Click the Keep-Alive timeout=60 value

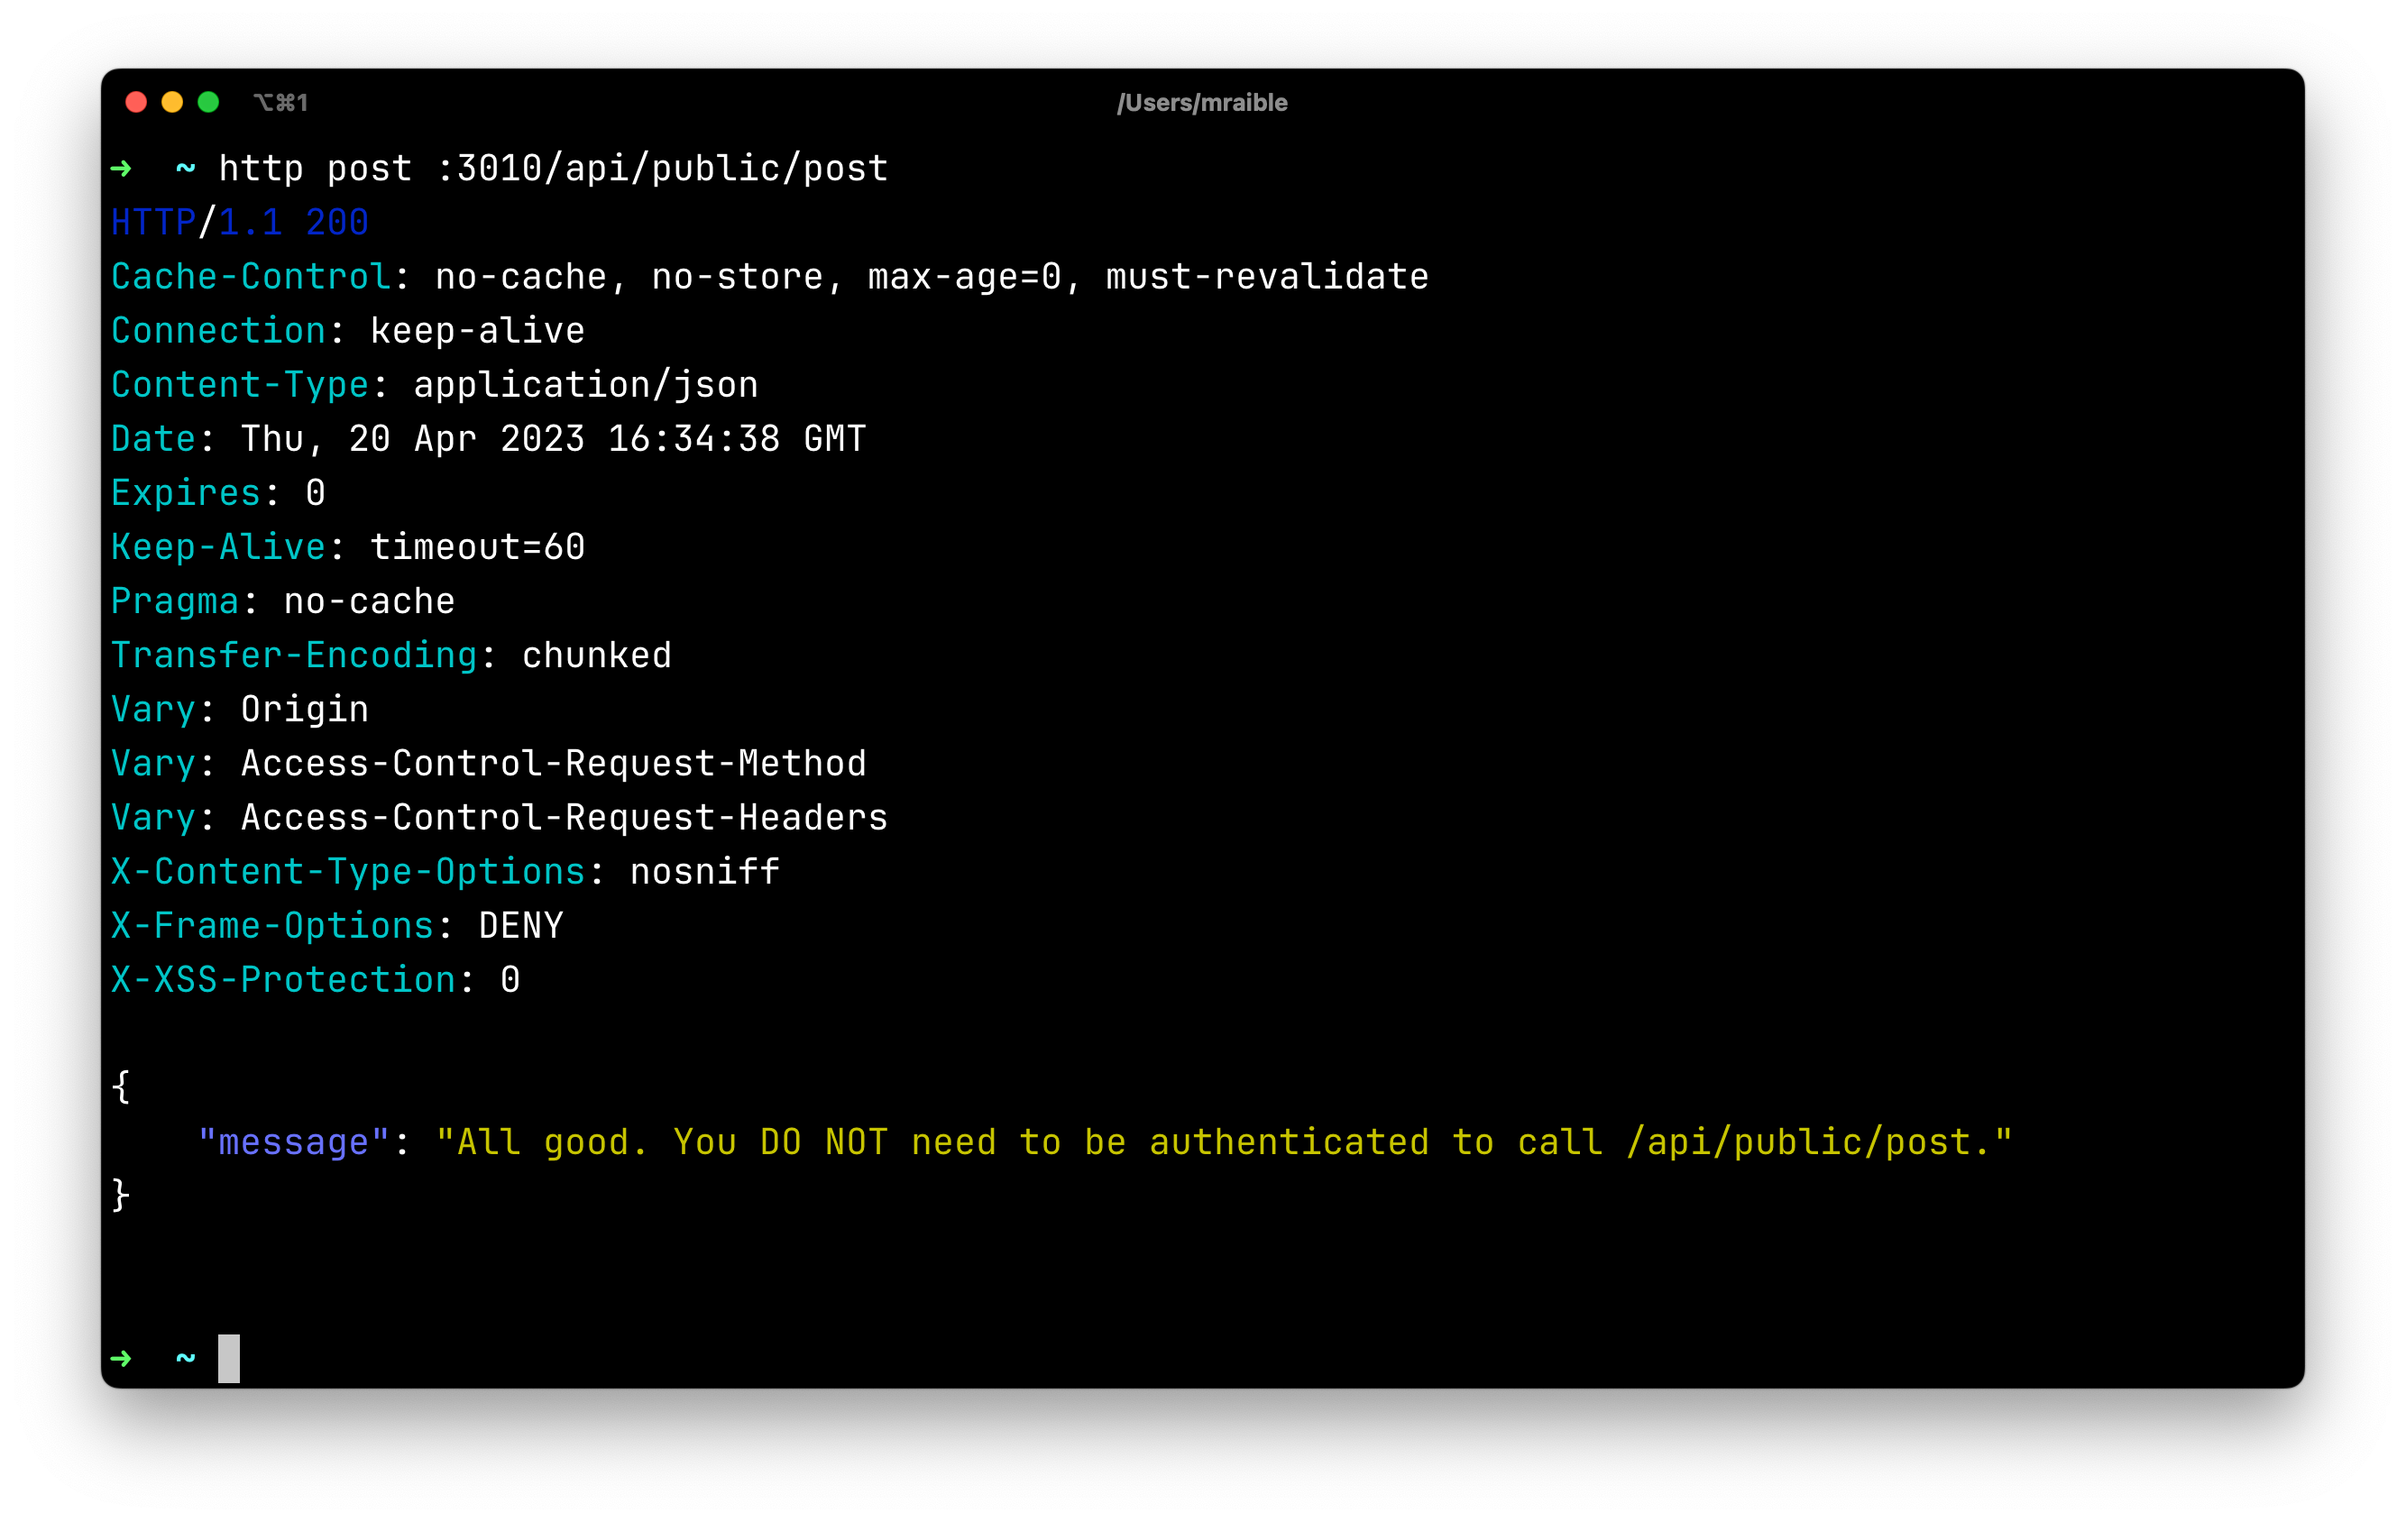(477, 546)
